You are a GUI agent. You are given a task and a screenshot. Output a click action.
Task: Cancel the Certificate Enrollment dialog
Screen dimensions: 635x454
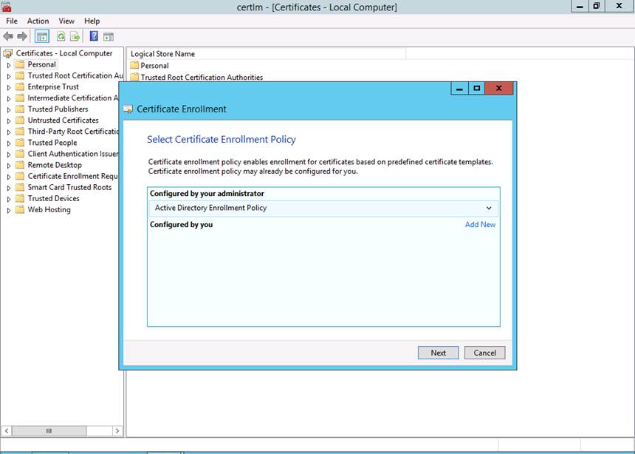tap(484, 353)
